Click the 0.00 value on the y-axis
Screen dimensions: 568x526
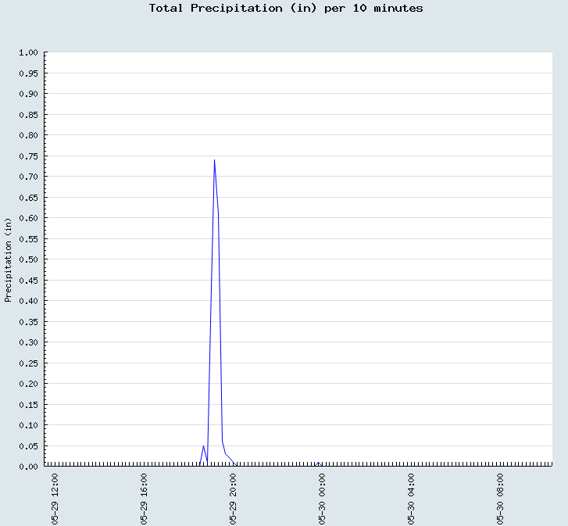[28, 467]
